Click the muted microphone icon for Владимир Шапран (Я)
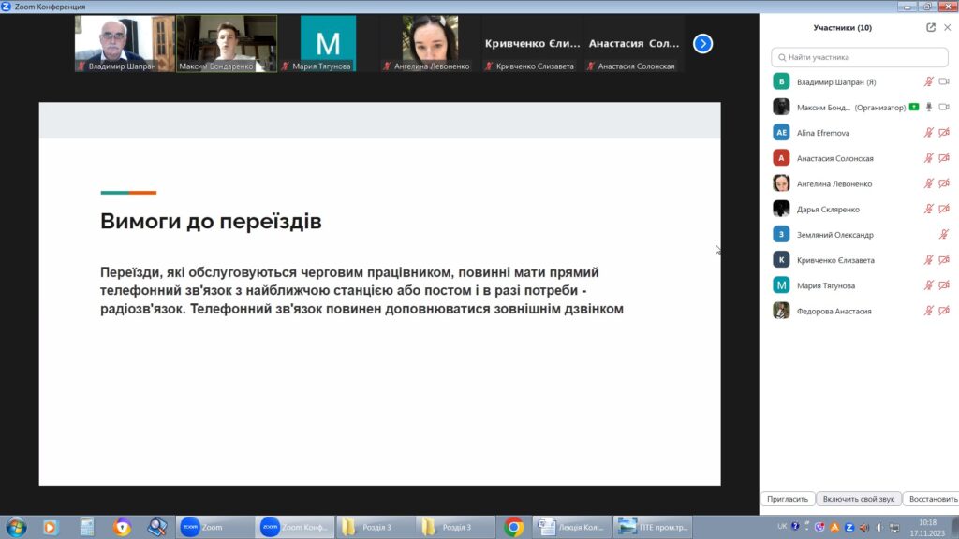The height and width of the screenshot is (539, 959). (928, 81)
